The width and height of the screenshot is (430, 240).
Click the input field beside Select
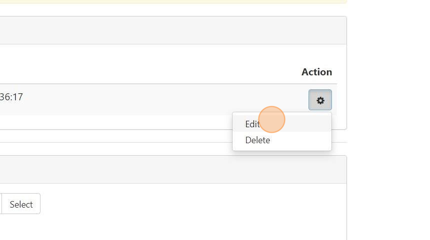(x=1, y=204)
